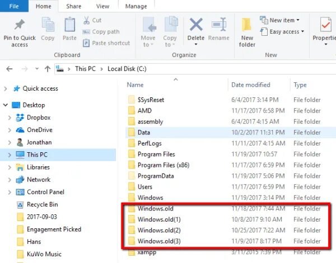Switch to the Share ribbon tab
This screenshot has height=263, width=336.
click(x=74, y=6)
